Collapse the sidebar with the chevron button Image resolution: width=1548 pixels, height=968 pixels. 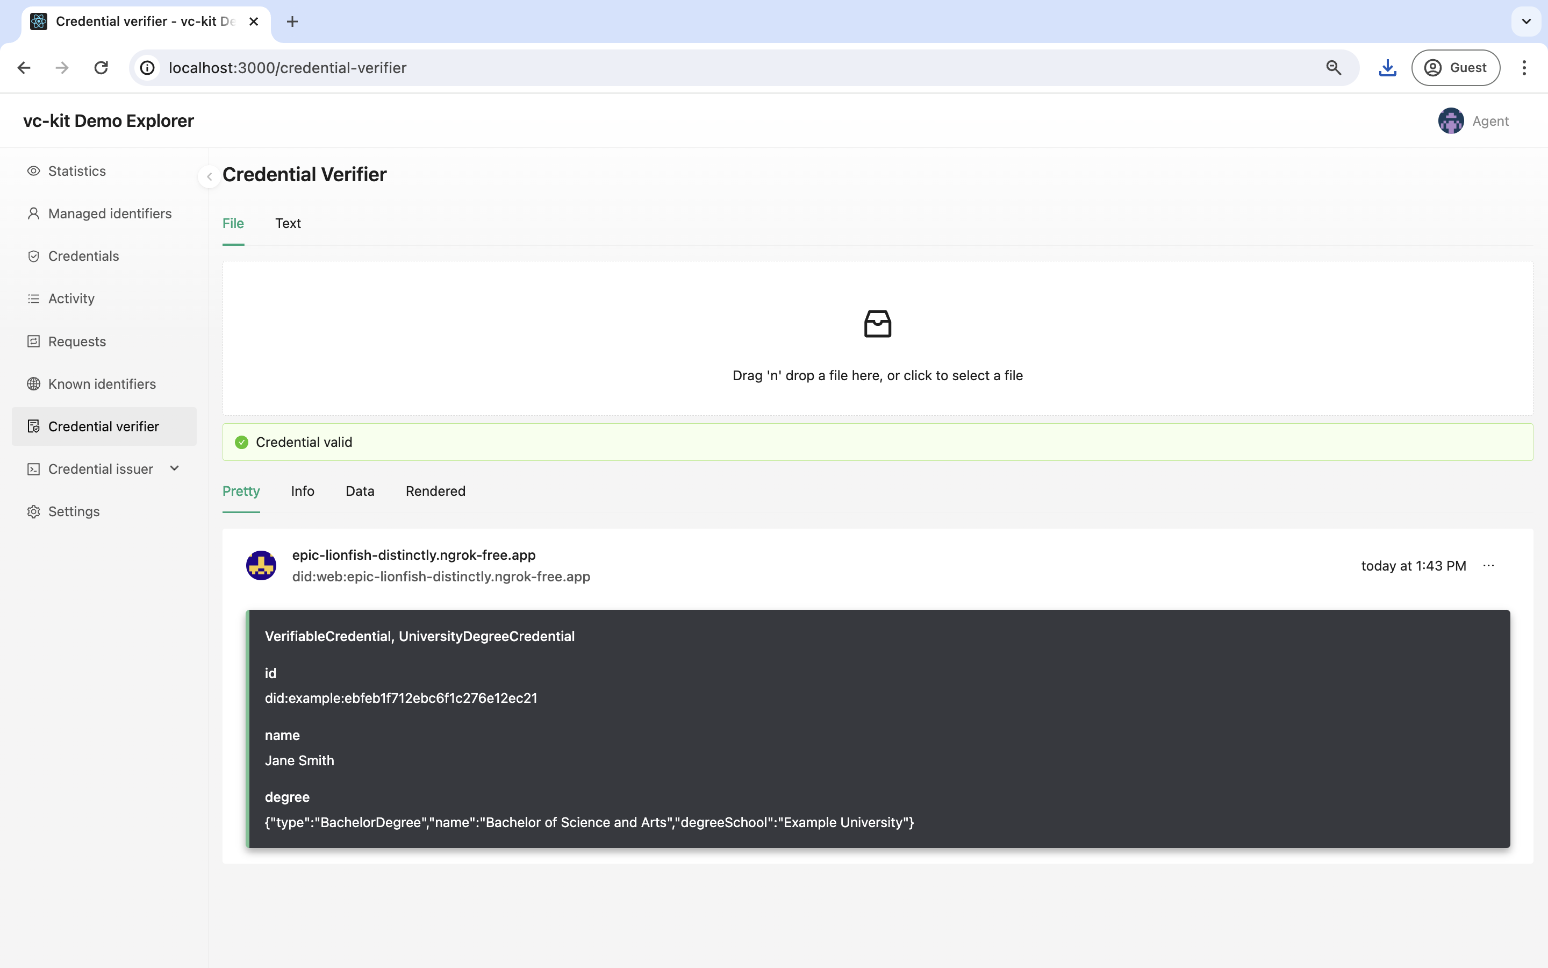point(209,177)
